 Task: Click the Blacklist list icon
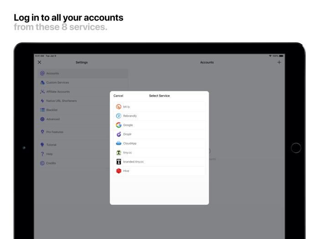coord(42,110)
